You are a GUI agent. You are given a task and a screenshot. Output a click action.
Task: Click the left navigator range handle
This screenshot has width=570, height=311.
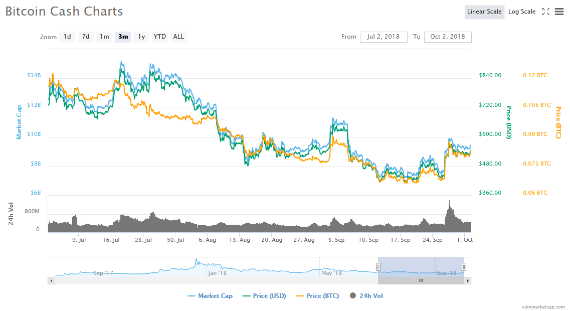pos(378,267)
